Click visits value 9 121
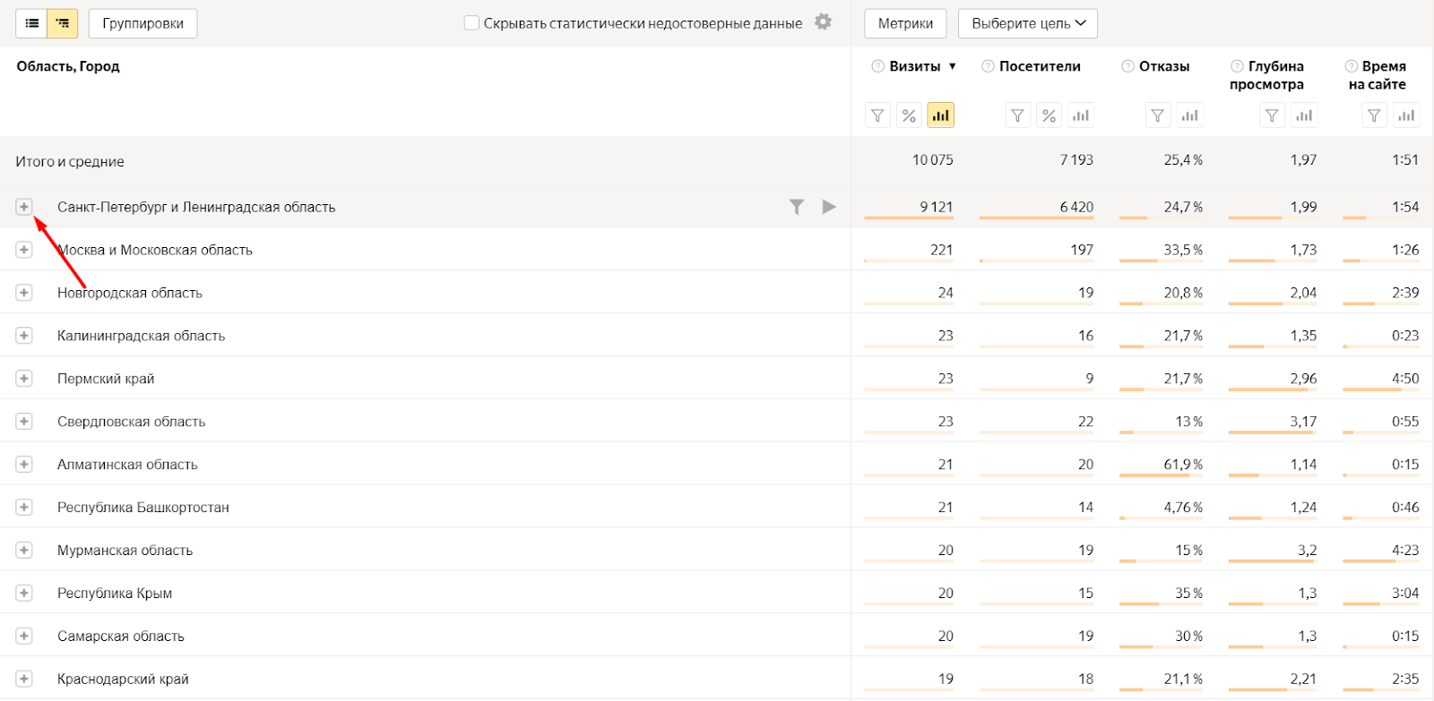Image resolution: width=1434 pixels, height=701 pixels. pos(936,207)
